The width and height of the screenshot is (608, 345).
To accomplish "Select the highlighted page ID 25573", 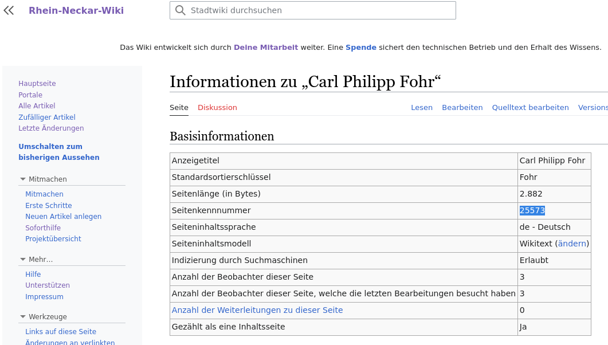I will pyautogui.click(x=532, y=211).
